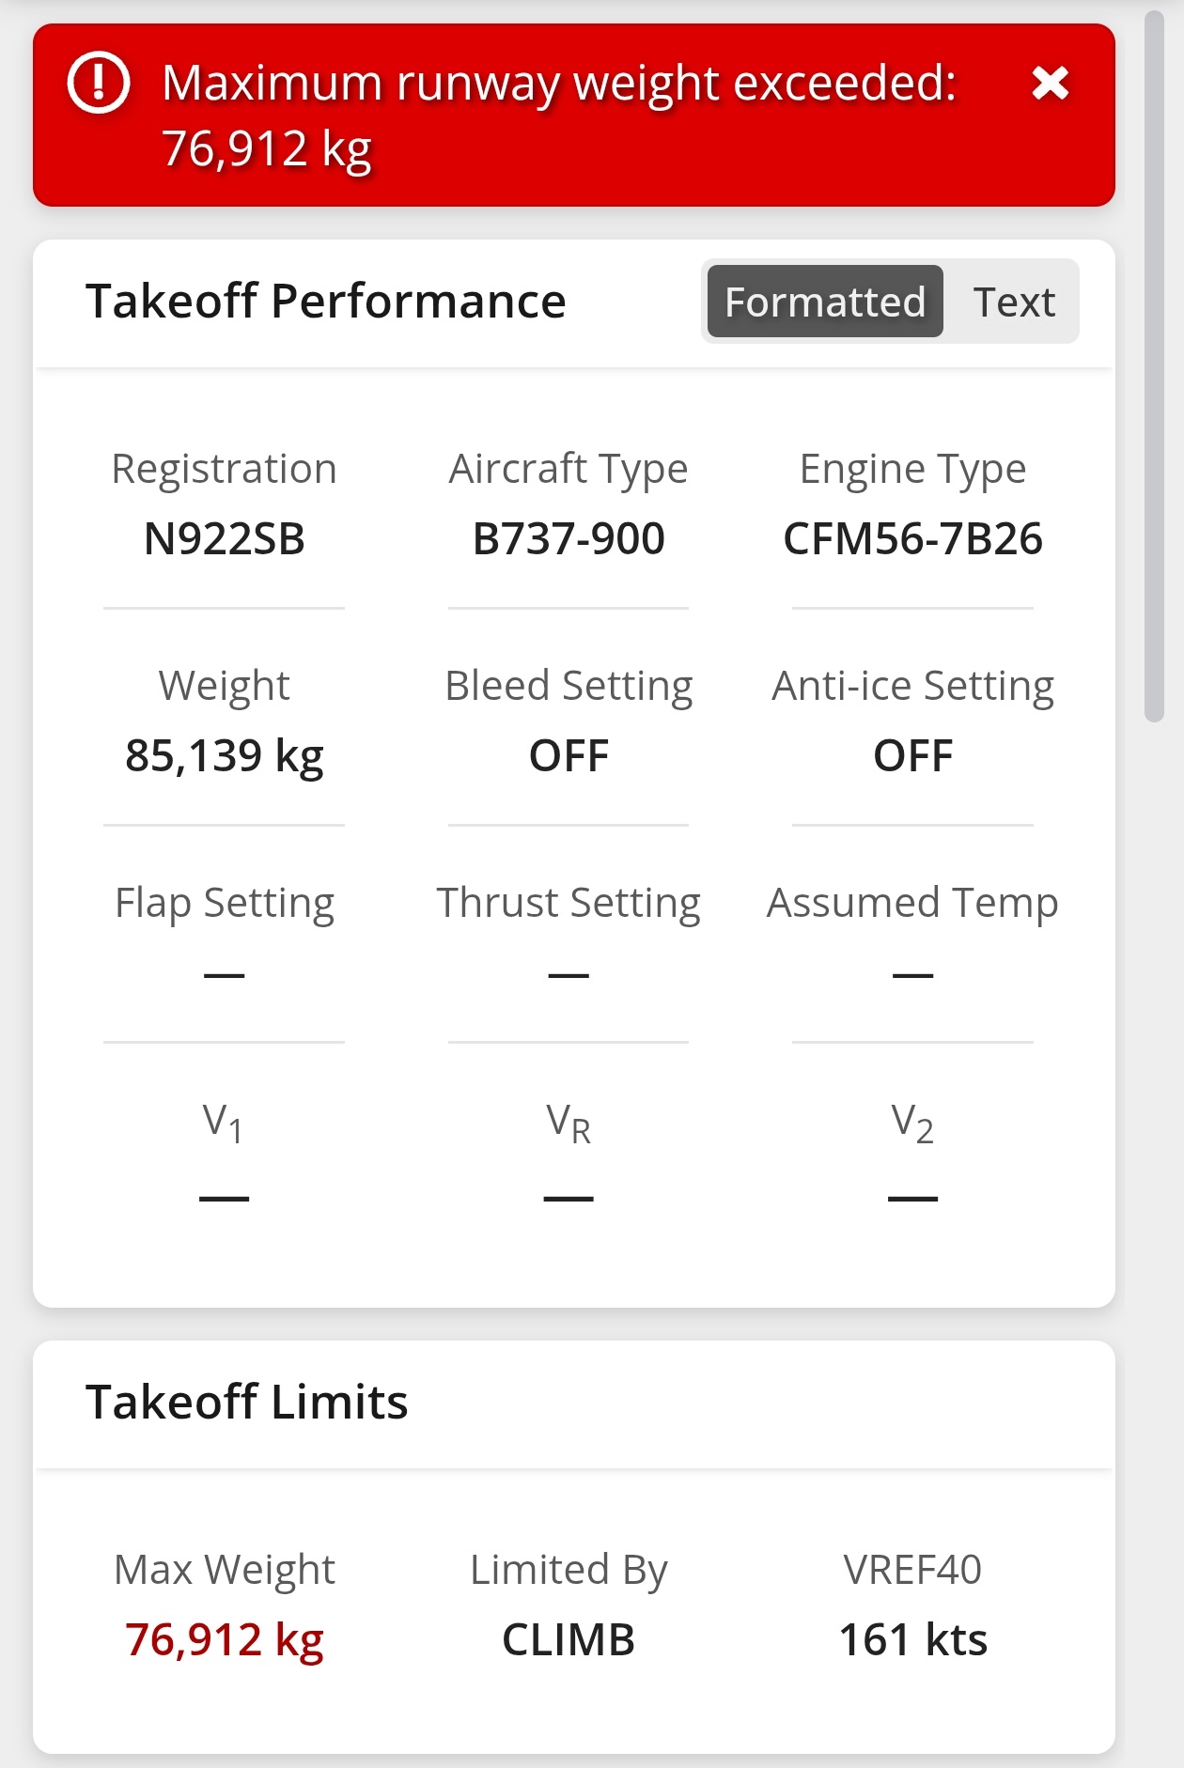Switch to Formatted view
The width and height of the screenshot is (1184, 1768).
(824, 302)
